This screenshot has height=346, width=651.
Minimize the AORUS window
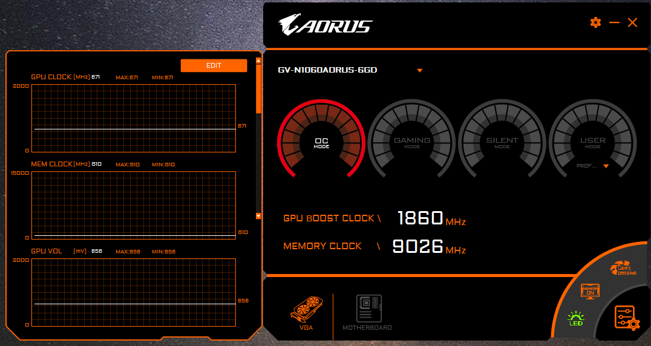(x=614, y=22)
